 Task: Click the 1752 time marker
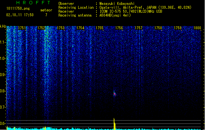click(x=41, y=28)
